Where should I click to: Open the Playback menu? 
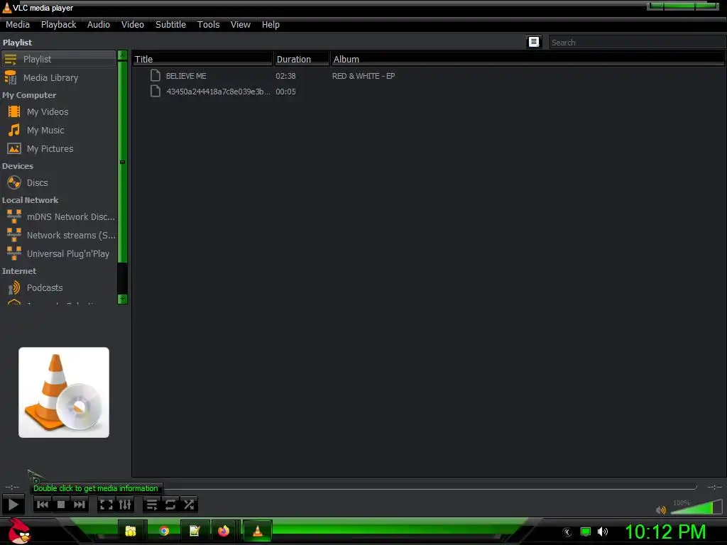[x=58, y=25]
